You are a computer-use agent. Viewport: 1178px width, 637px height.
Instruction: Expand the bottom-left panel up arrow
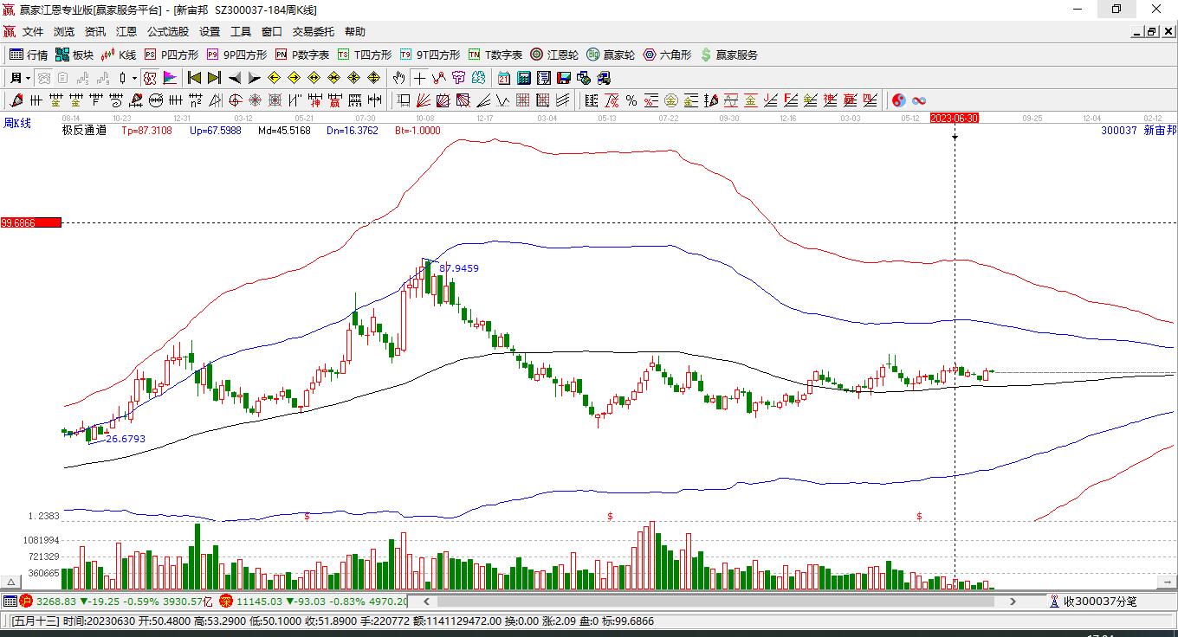(13, 582)
